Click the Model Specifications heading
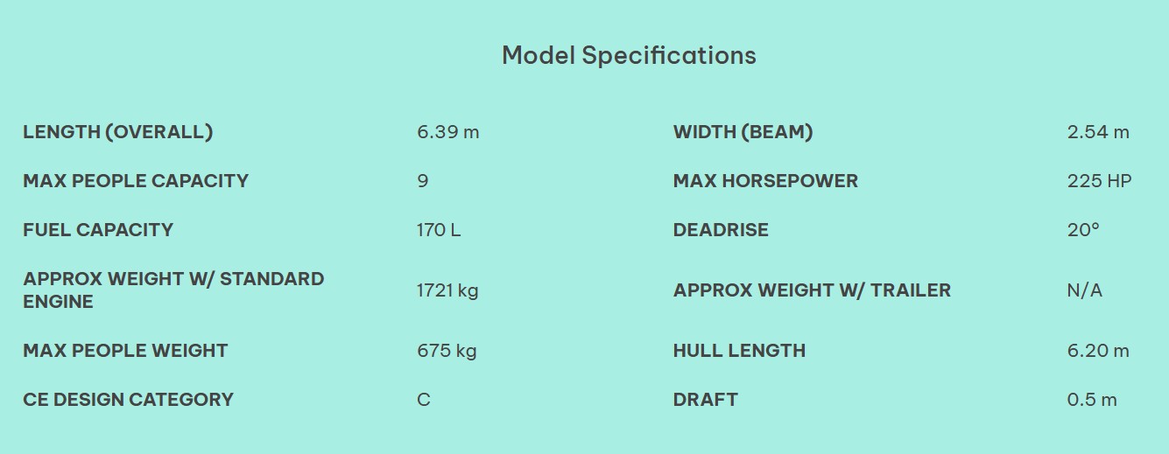This screenshot has height=454, width=1169. (629, 55)
